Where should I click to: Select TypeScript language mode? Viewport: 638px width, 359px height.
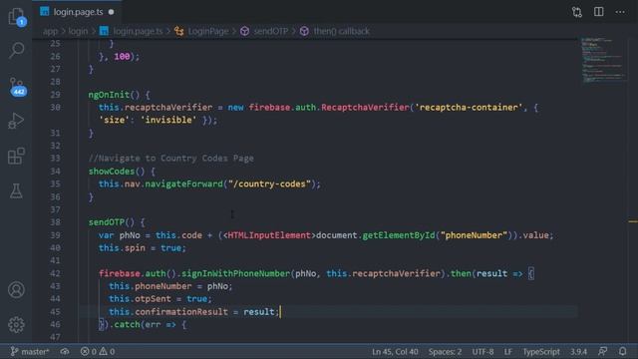click(x=541, y=352)
